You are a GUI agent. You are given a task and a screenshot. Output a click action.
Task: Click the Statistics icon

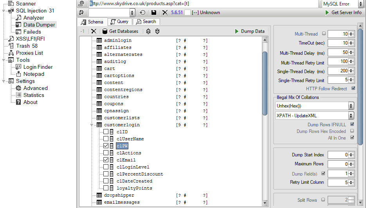click(18, 95)
